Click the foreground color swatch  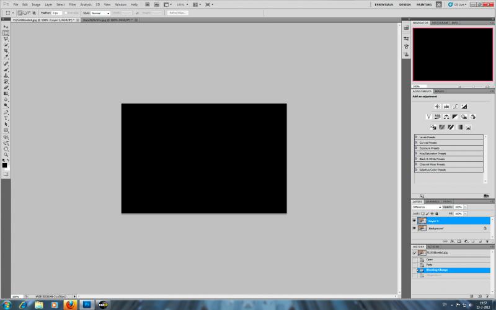(4, 166)
